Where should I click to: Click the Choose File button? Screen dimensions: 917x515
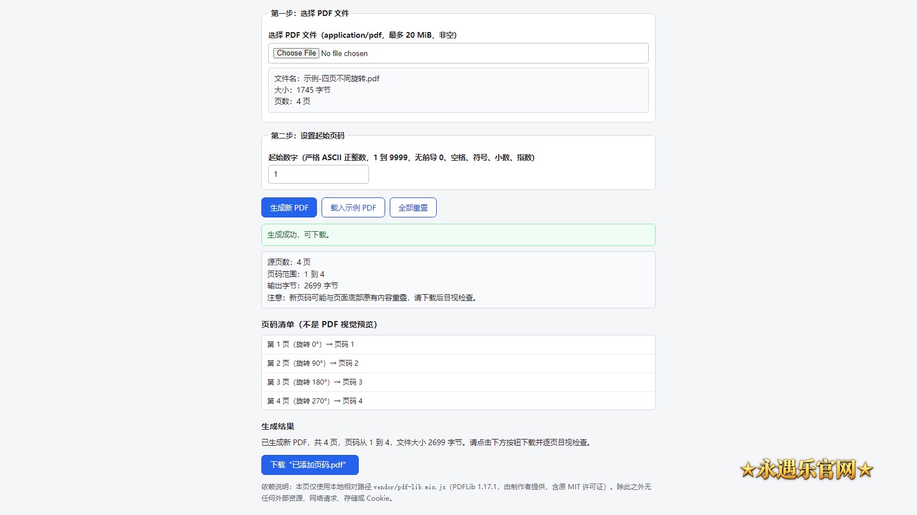296,53
